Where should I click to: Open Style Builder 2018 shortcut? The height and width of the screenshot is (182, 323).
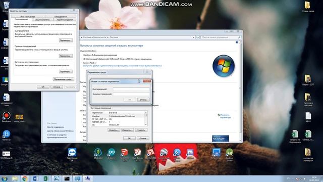pos(137,154)
